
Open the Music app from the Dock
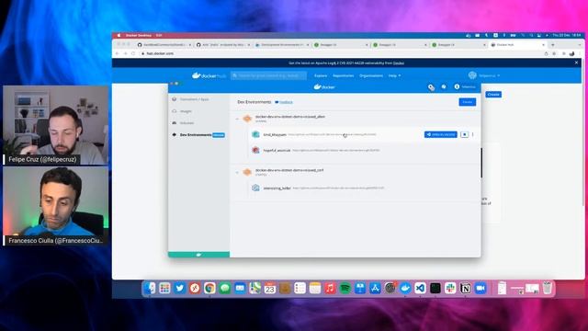(330, 288)
